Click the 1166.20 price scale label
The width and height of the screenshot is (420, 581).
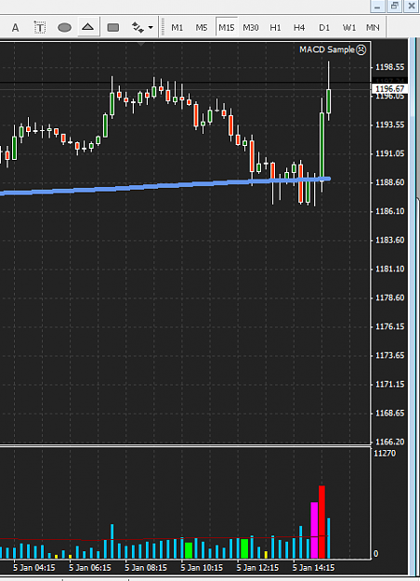click(x=390, y=442)
